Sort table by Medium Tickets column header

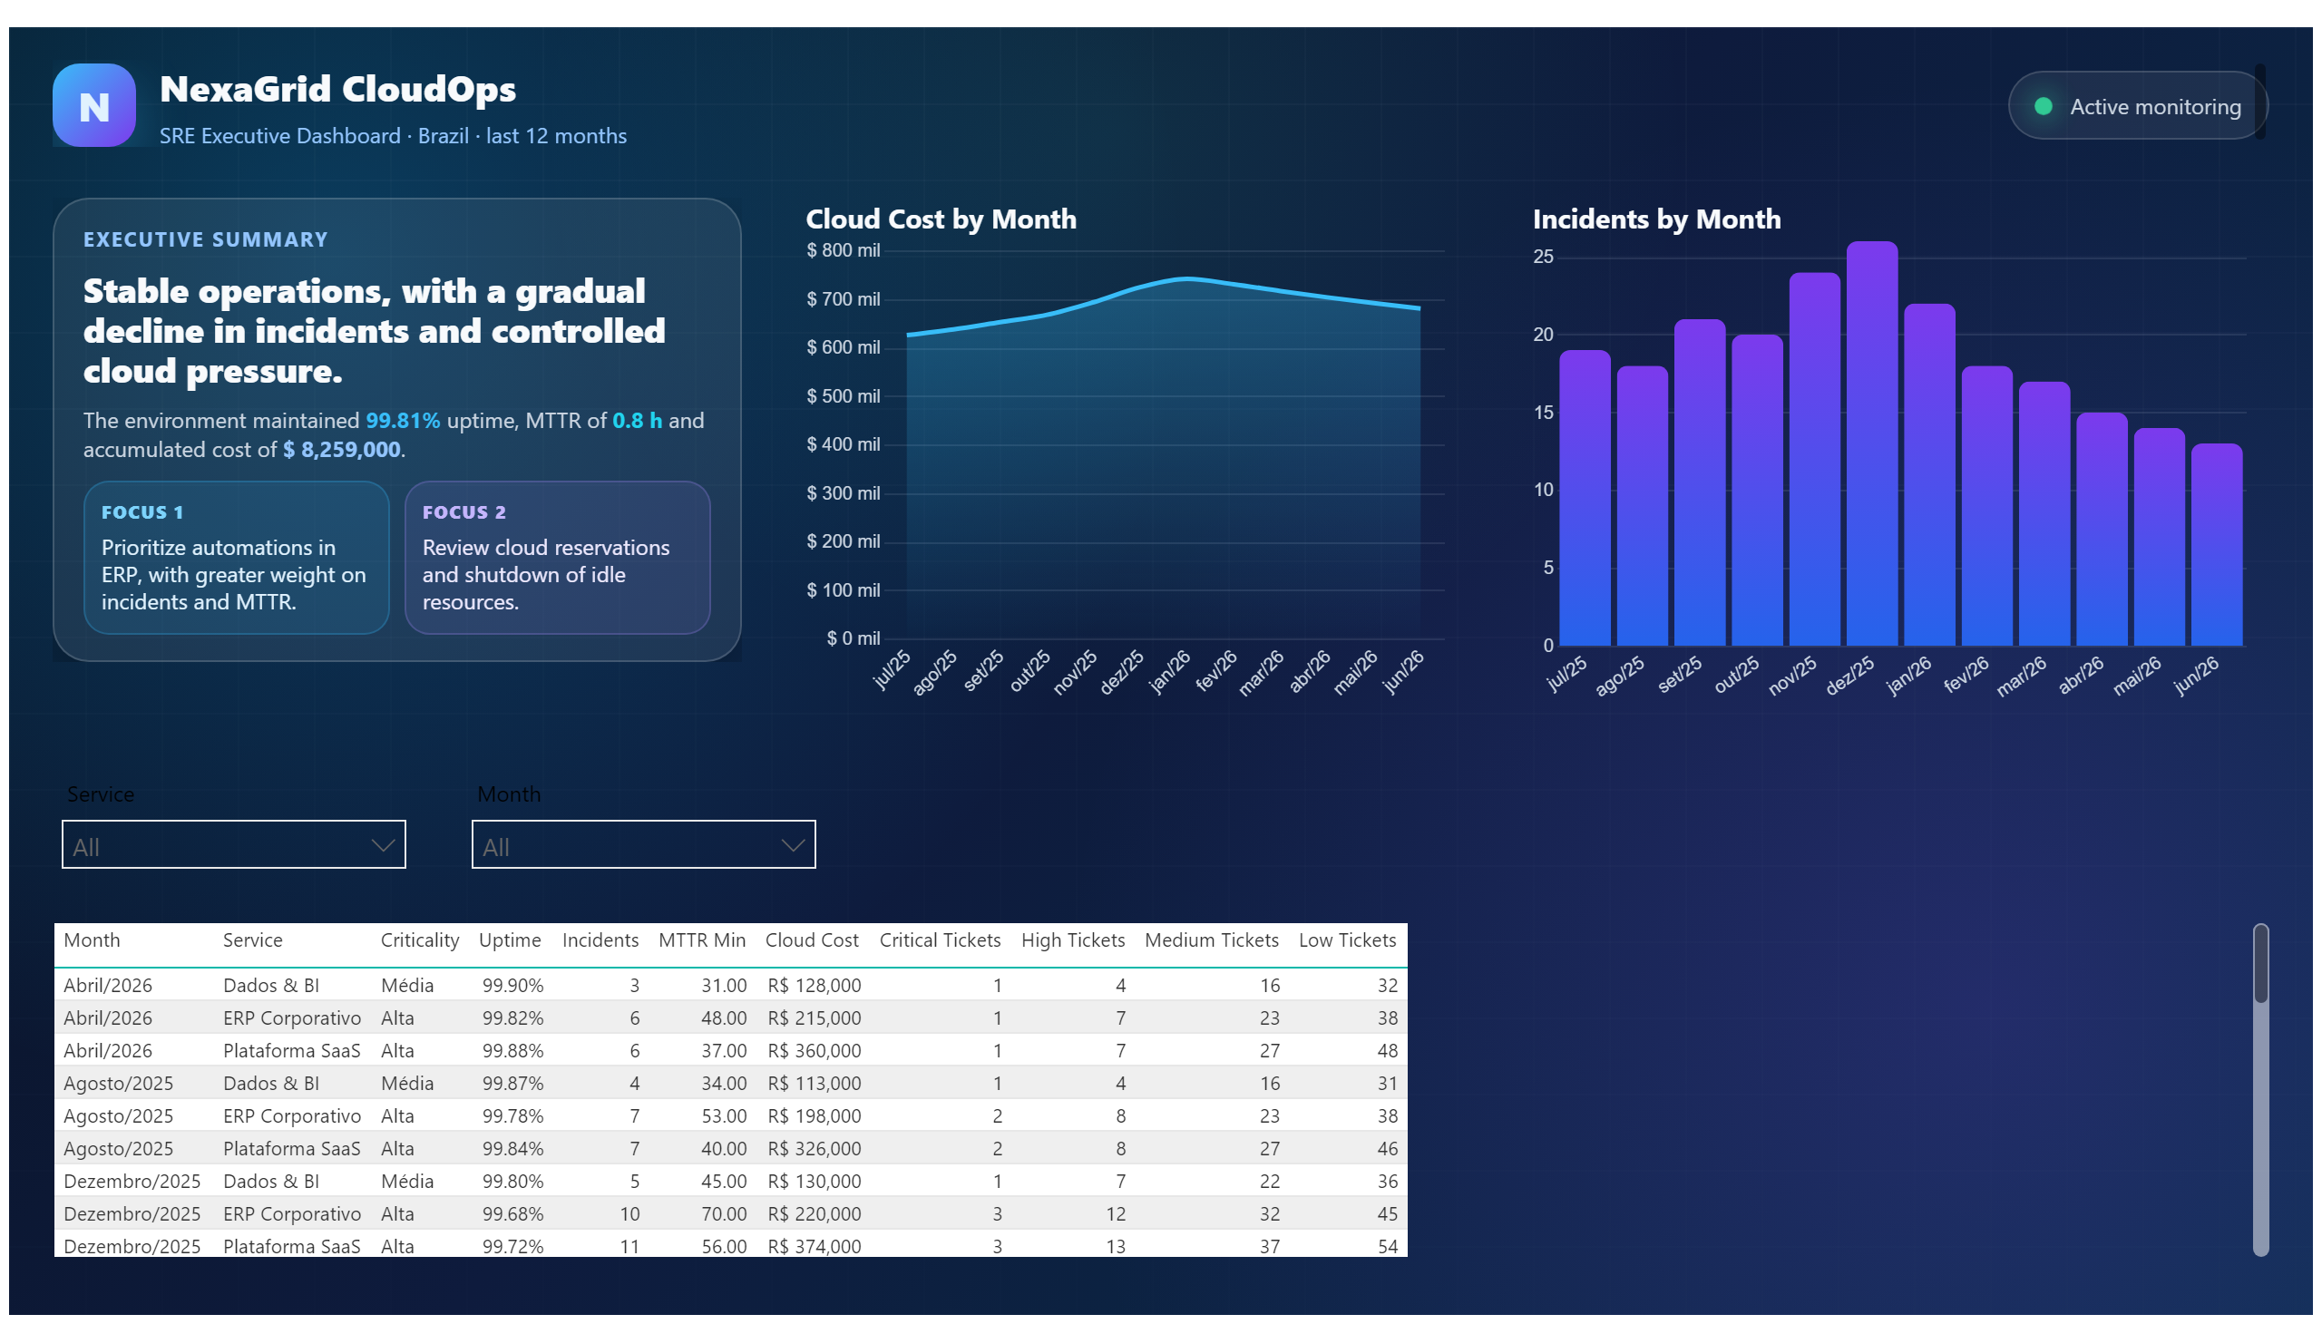pos(1211,941)
